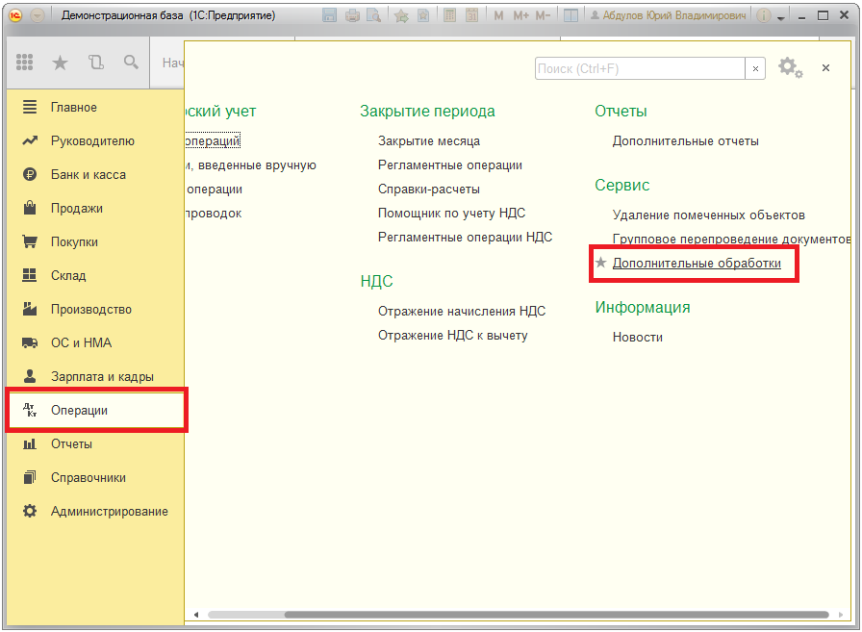This screenshot has height=632, width=862.
Task: Close the functions menu panel
Action: 825,68
